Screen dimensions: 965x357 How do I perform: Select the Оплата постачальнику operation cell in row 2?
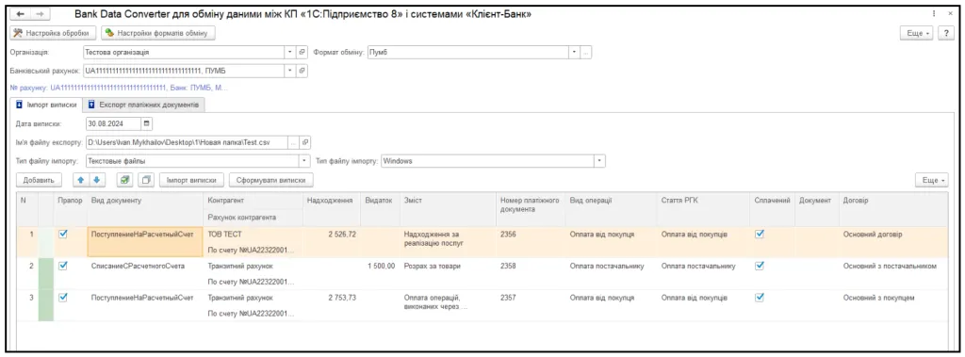click(x=611, y=273)
